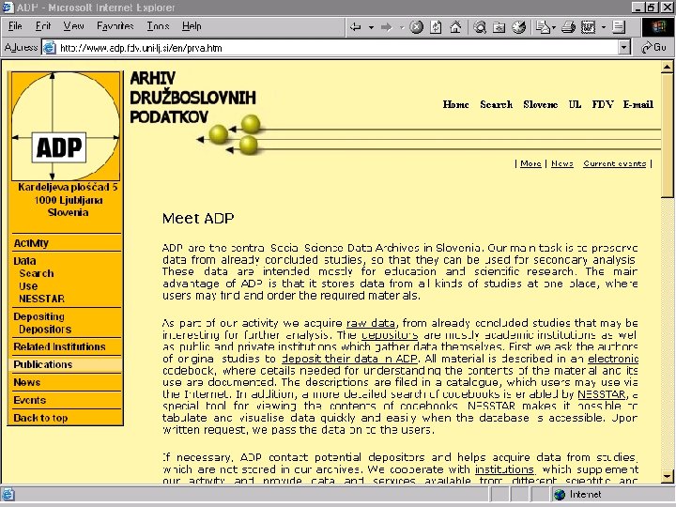Viewport: 676px width, 507px height.
Task: Open the Forward button history dropdown arrow
Action: [x=402, y=27]
